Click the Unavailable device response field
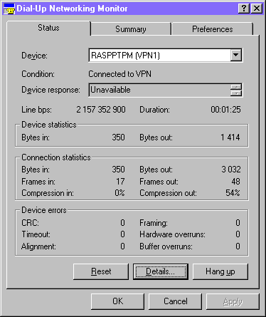Image resolution: width=266 pixels, height=317 pixels. [x=160, y=90]
